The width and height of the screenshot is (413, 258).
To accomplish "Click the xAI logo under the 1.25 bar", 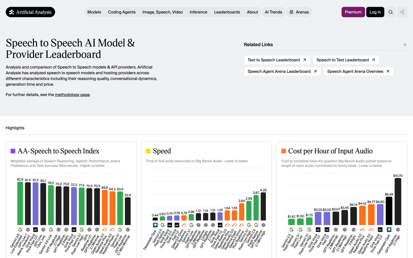I will [x=220, y=225].
